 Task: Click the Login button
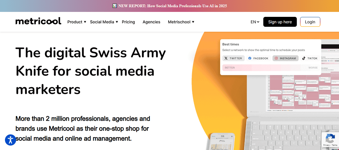(x=310, y=22)
